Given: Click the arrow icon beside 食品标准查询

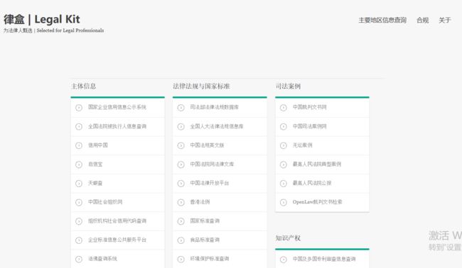Looking at the screenshot, I should 181,240.
